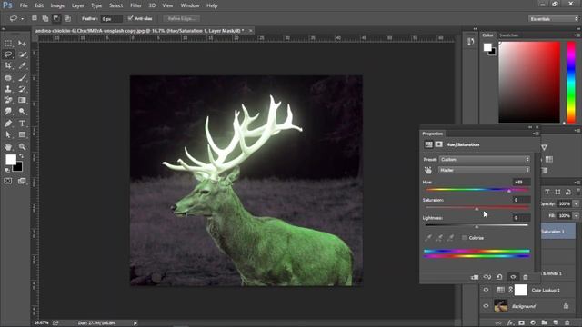The image size is (582, 327).
Task: Select the Quick Selection tool
Action: [22, 54]
